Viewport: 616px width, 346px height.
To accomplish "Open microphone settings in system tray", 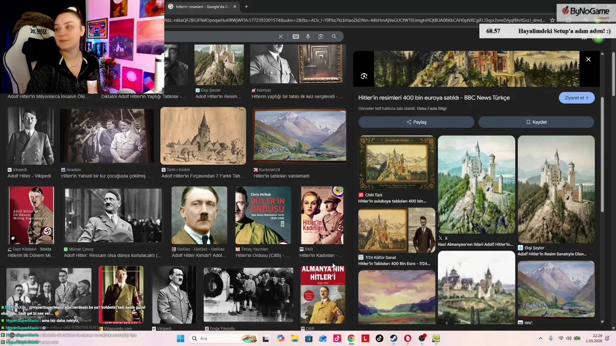I will (551, 338).
